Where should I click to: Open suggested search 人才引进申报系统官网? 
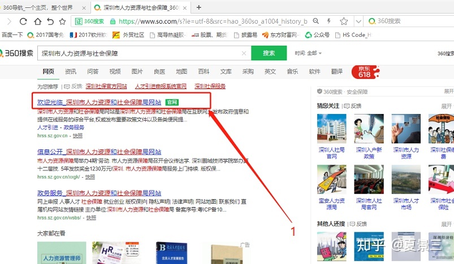click(x=161, y=86)
